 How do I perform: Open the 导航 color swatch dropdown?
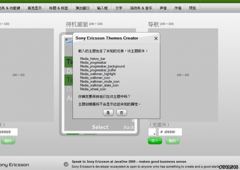152,132
